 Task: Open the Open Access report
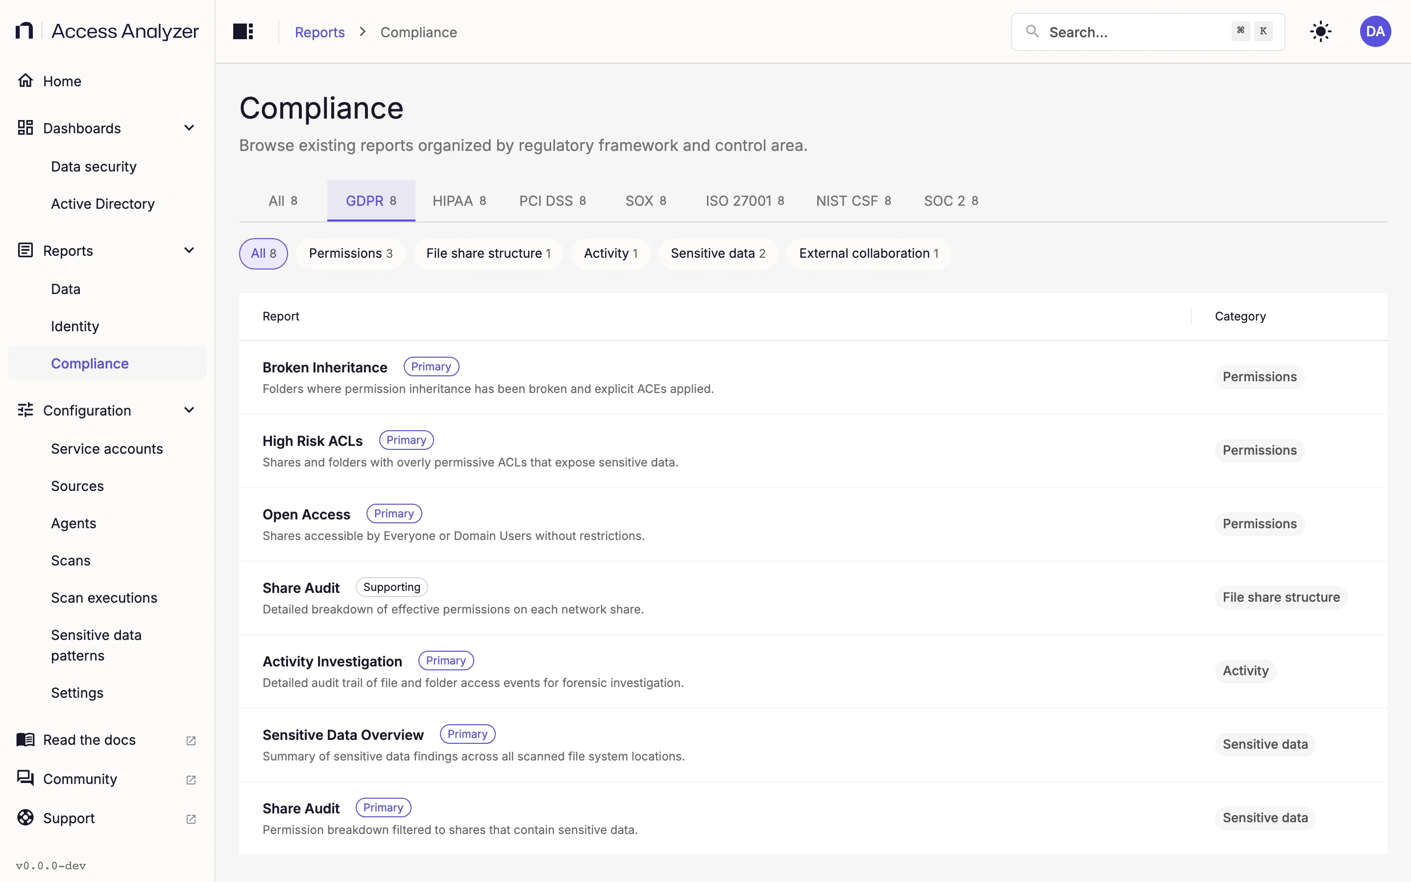[306, 514]
